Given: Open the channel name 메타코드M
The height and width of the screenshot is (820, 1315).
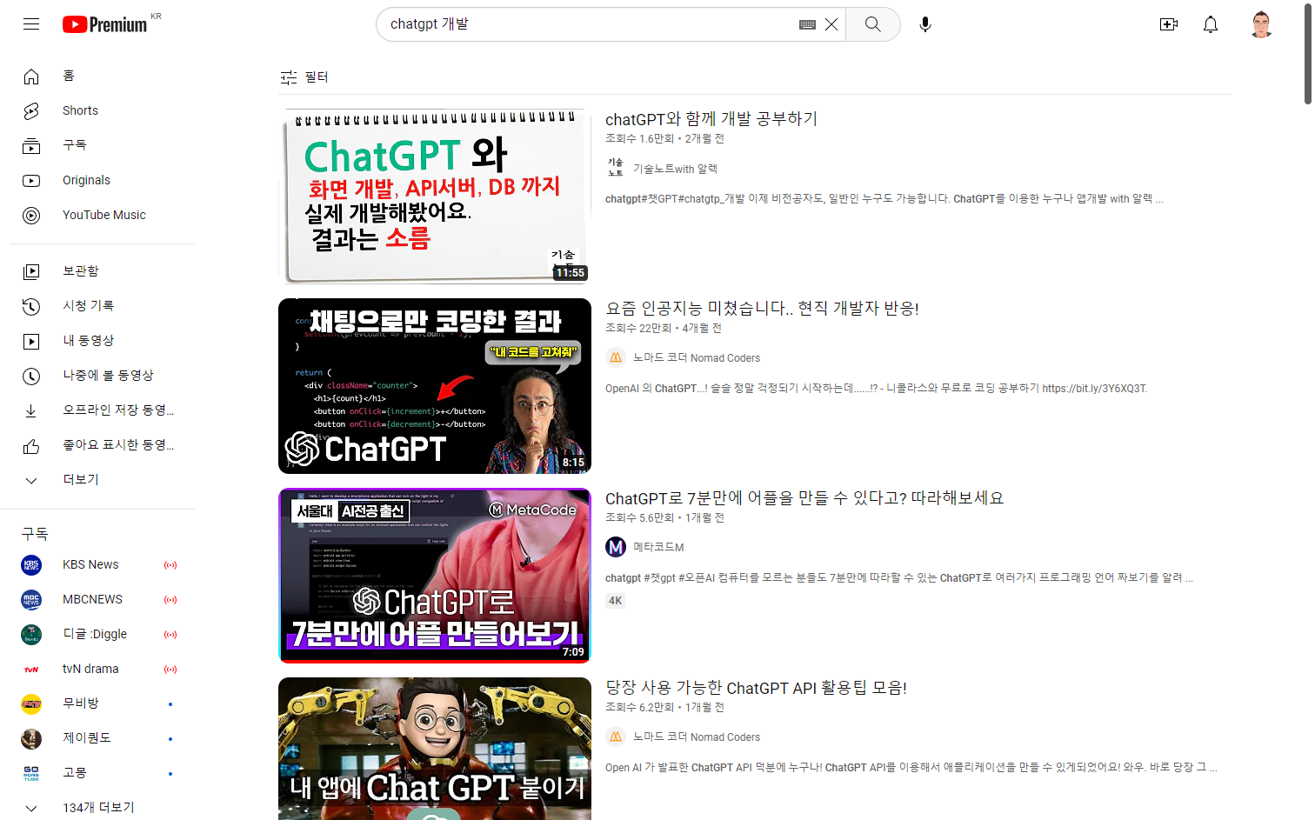Looking at the screenshot, I should (x=658, y=547).
